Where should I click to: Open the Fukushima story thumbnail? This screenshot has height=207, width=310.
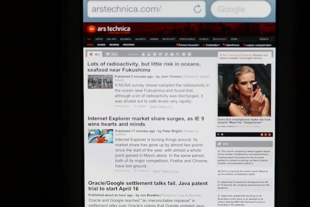tap(100, 82)
